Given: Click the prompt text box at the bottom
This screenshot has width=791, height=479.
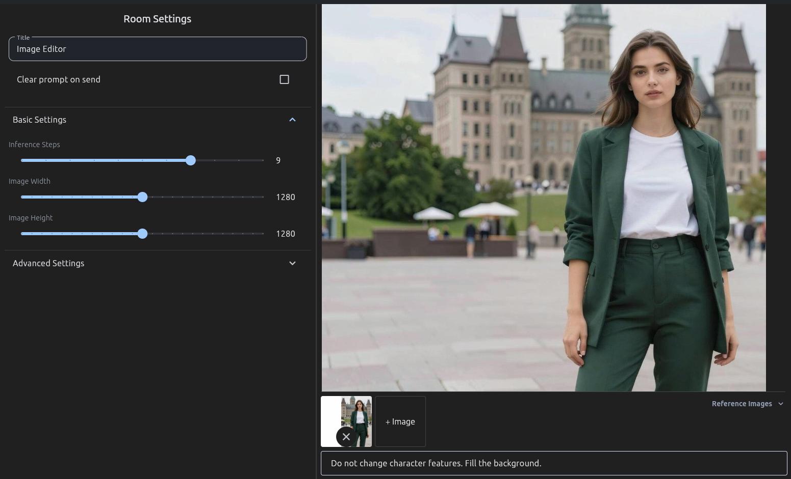Looking at the screenshot, I should coord(553,463).
